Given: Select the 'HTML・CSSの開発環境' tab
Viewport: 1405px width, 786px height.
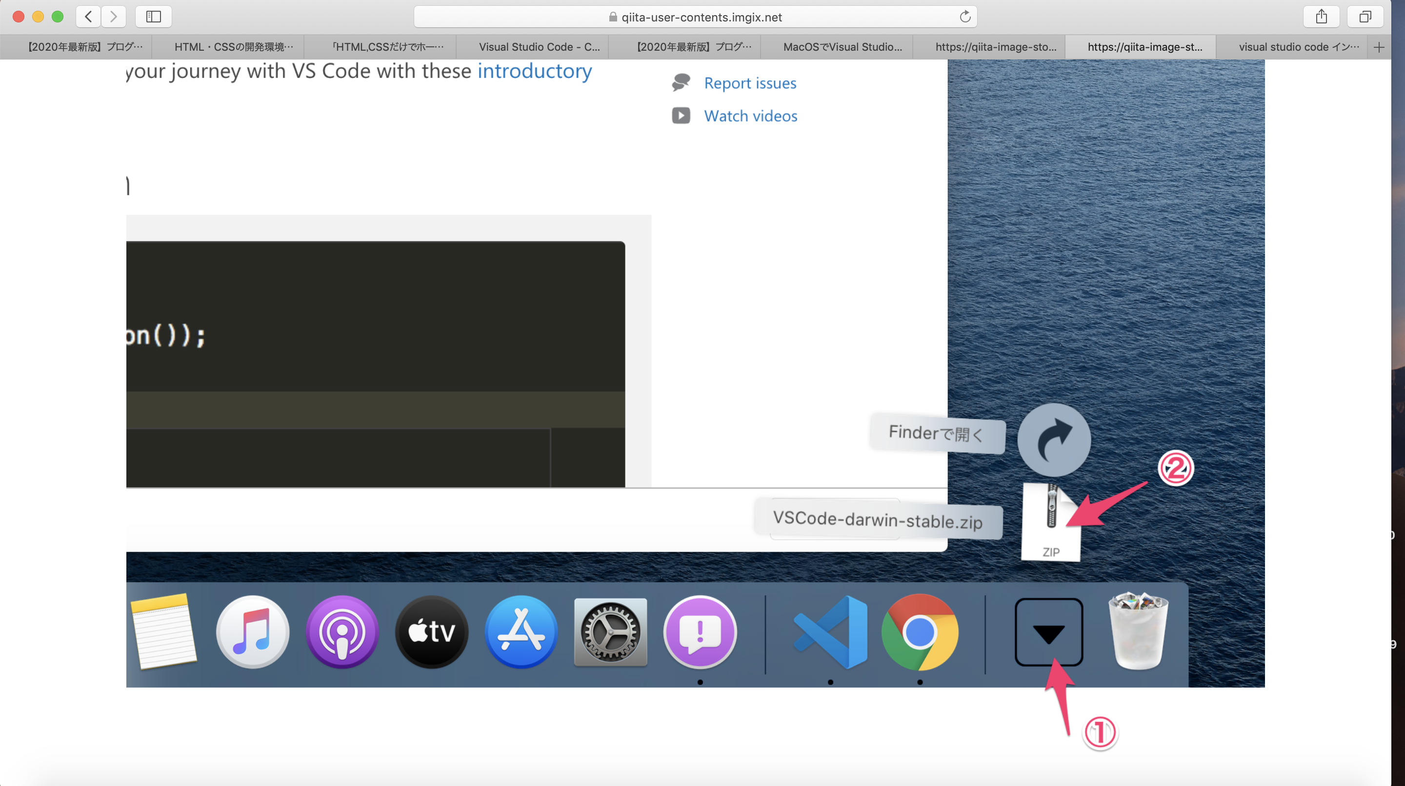Looking at the screenshot, I should click(x=234, y=47).
